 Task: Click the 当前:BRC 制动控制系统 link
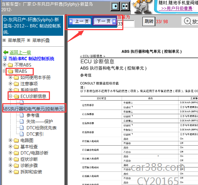(x=31, y=59)
